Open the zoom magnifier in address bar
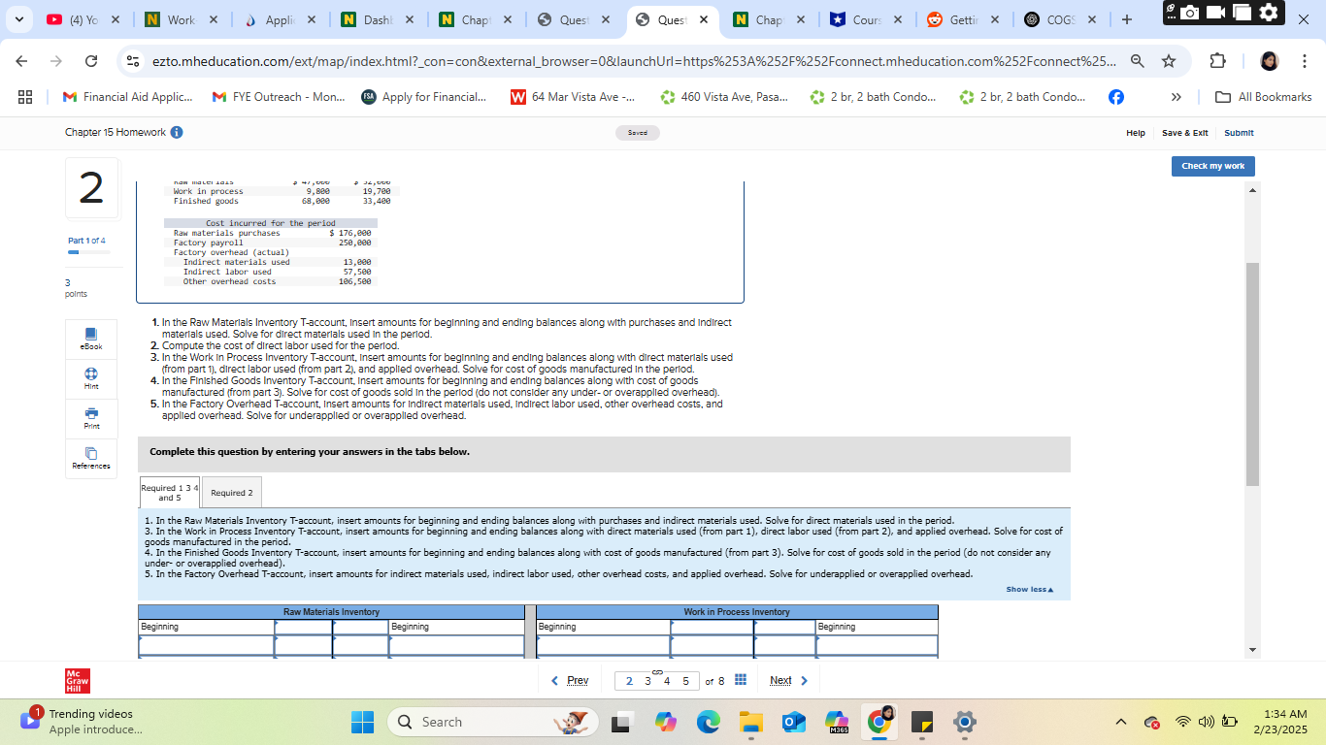 click(x=1137, y=61)
